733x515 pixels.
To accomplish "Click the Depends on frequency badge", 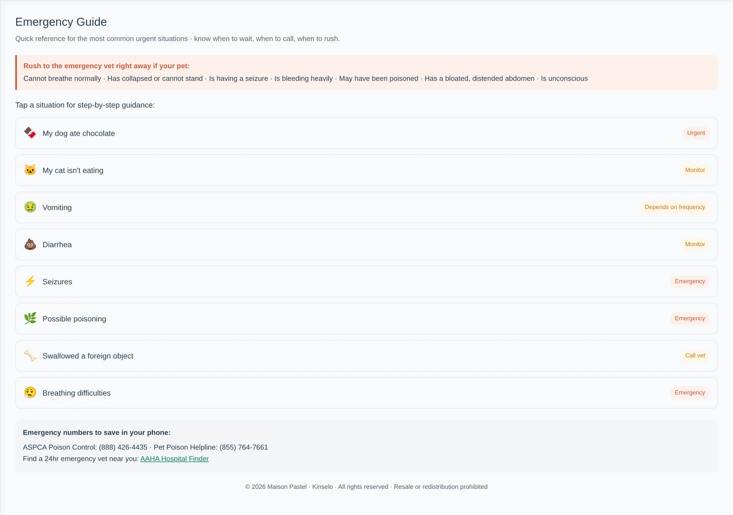I will (675, 207).
